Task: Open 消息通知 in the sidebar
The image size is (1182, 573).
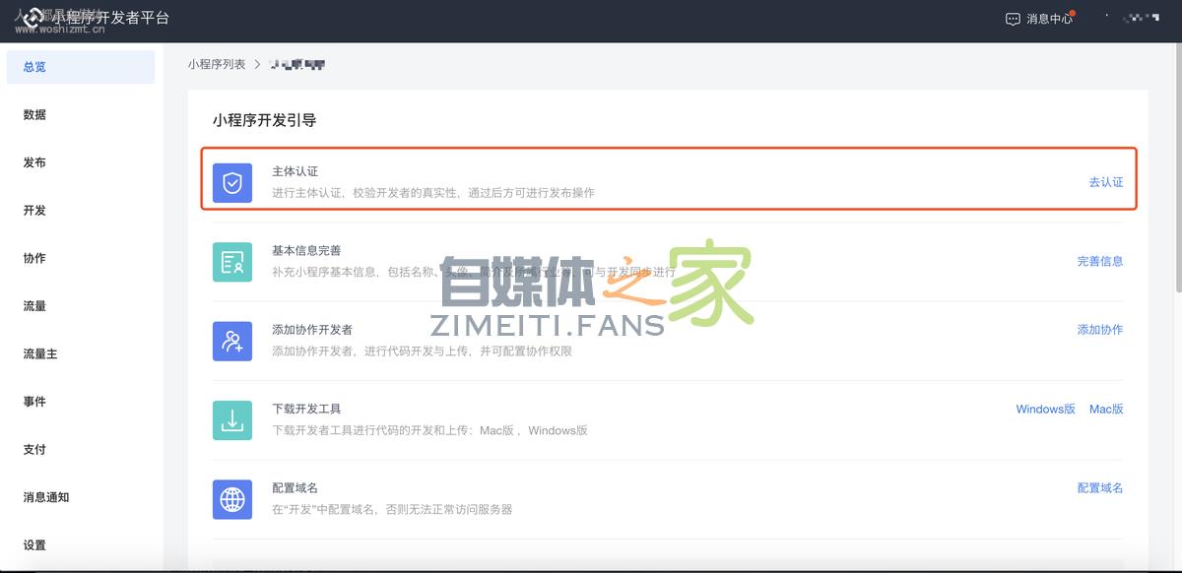Action: coord(44,497)
